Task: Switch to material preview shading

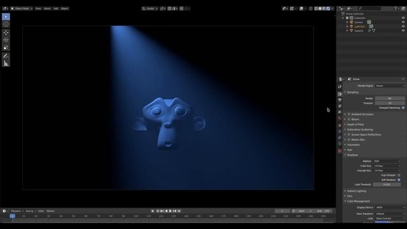Action: point(324,8)
